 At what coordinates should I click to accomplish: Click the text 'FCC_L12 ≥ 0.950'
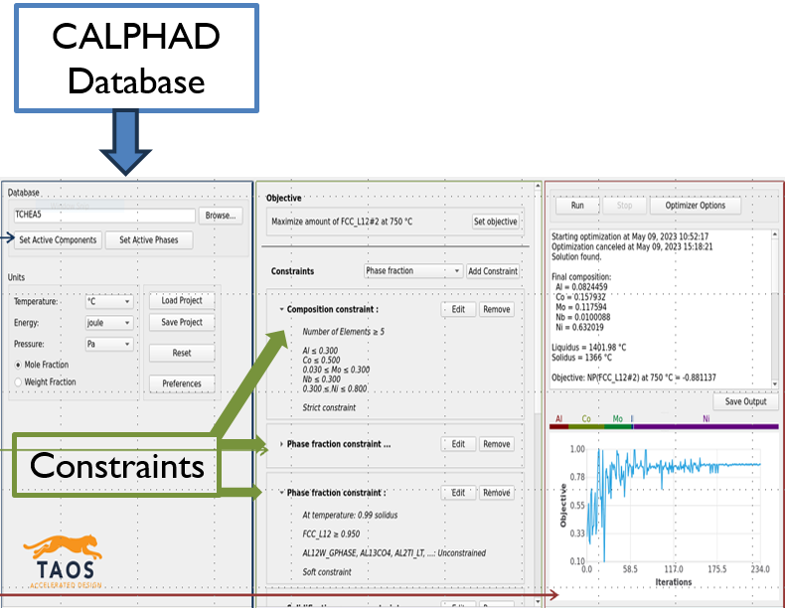coord(331,533)
